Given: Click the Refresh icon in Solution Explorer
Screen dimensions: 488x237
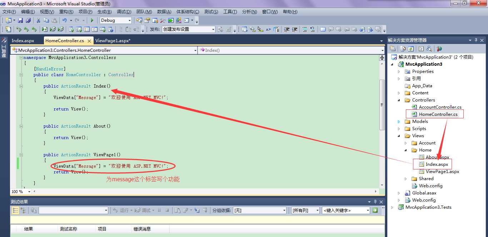Looking at the screenshot, I should [411, 49].
